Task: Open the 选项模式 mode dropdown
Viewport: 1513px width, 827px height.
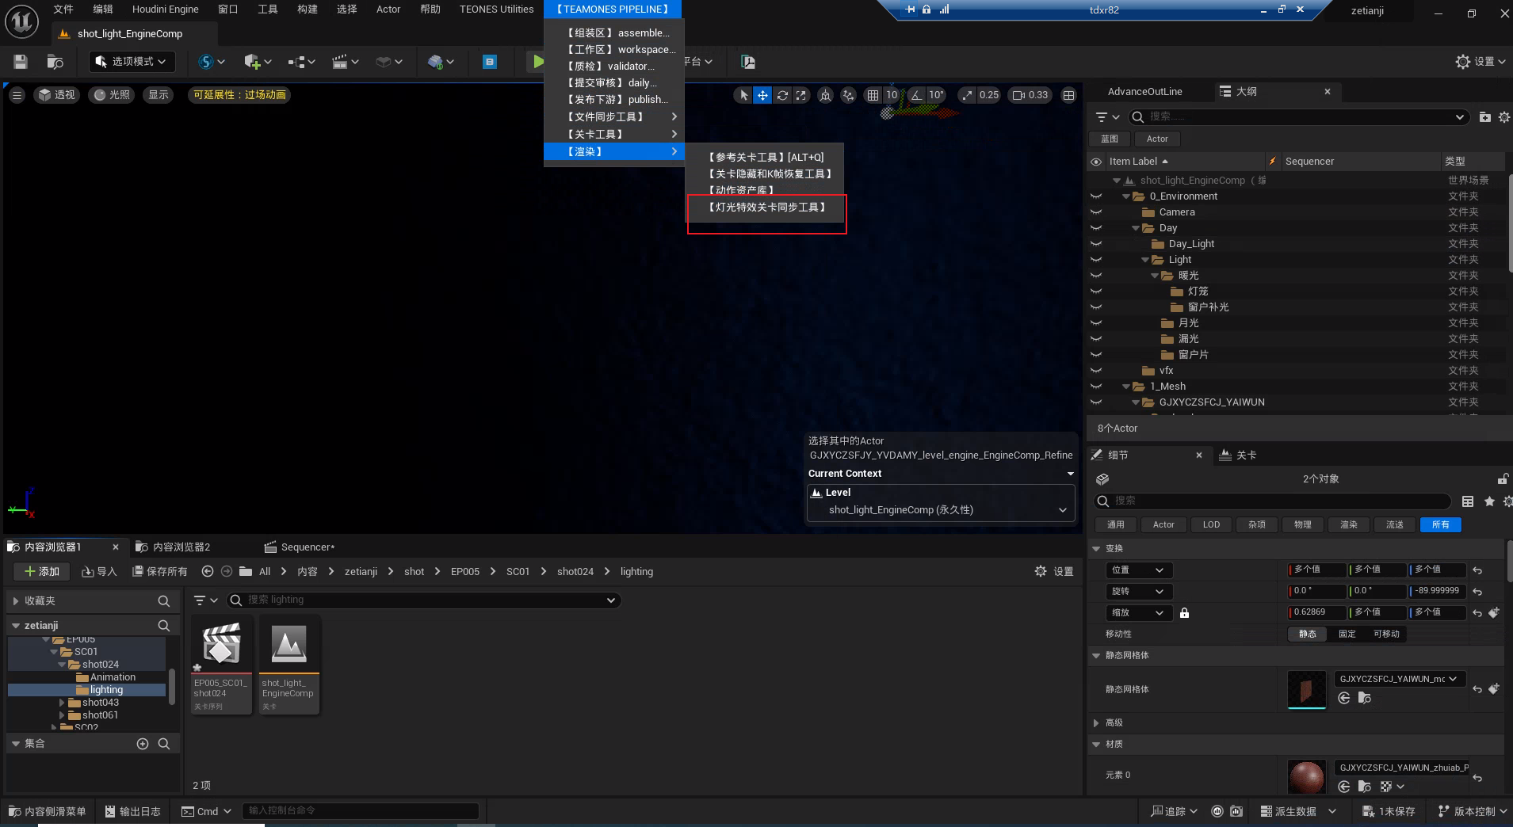Action: tap(131, 62)
